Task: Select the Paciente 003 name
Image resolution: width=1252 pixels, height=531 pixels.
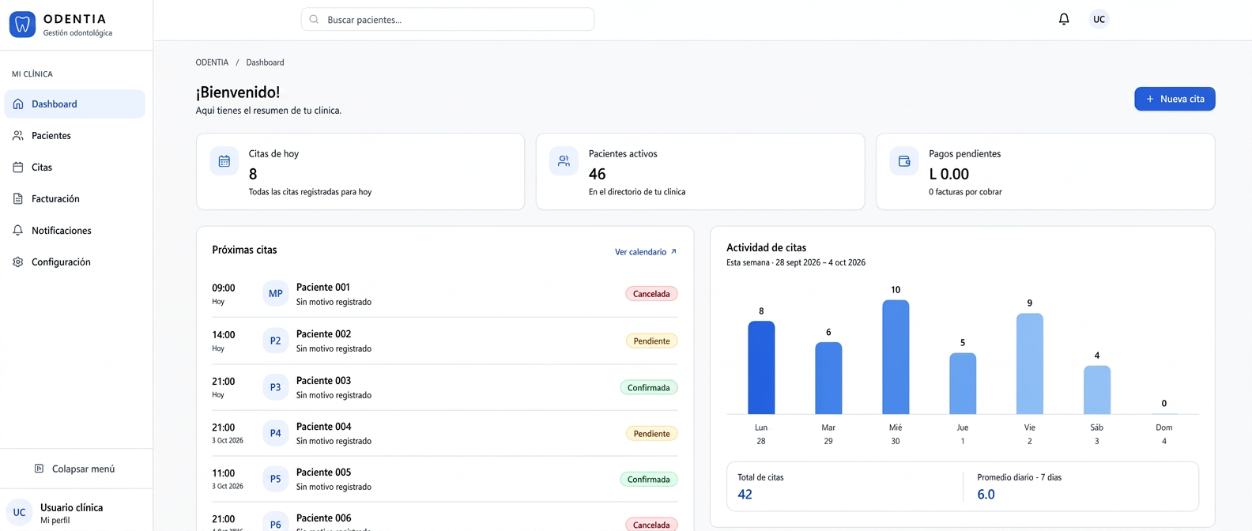Action: point(323,380)
